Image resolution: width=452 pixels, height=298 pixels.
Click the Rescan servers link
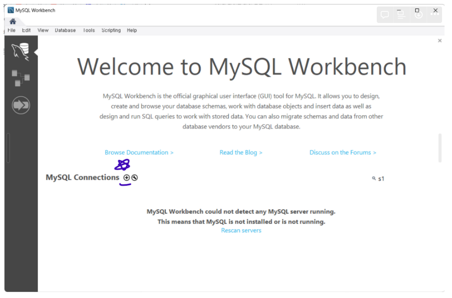241,230
